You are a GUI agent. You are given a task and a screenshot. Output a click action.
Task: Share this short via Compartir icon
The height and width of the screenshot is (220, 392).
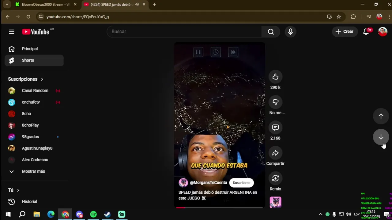[x=275, y=153]
